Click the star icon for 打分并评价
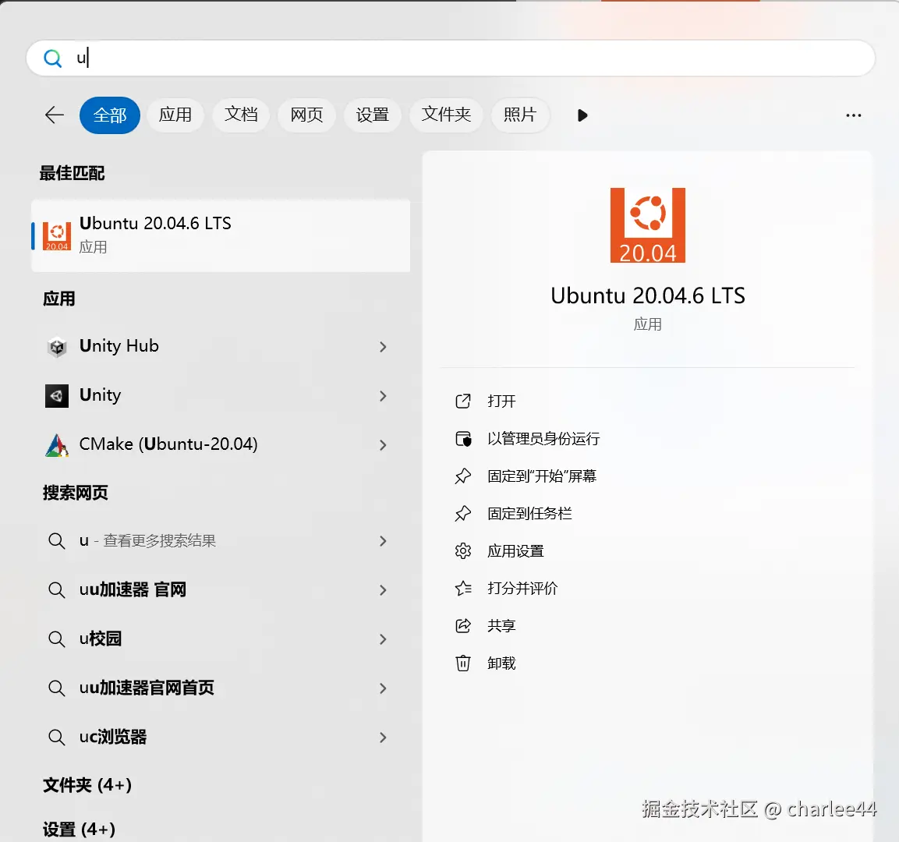The height and width of the screenshot is (842, 899). [x=464, y=588]
